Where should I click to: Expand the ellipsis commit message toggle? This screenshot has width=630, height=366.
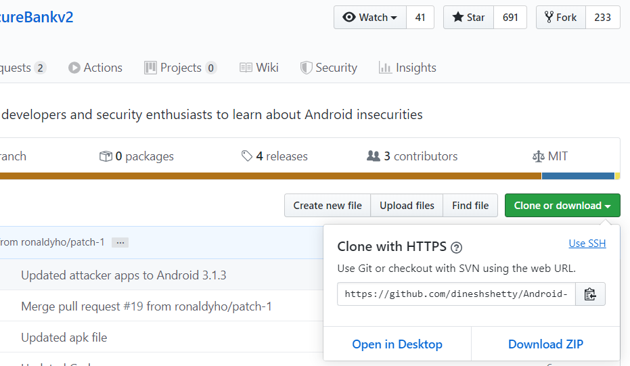(120, 242)
